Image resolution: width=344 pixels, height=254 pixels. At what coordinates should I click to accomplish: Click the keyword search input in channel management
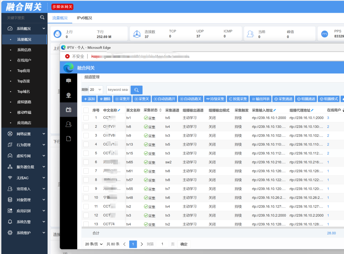point(118,89)
